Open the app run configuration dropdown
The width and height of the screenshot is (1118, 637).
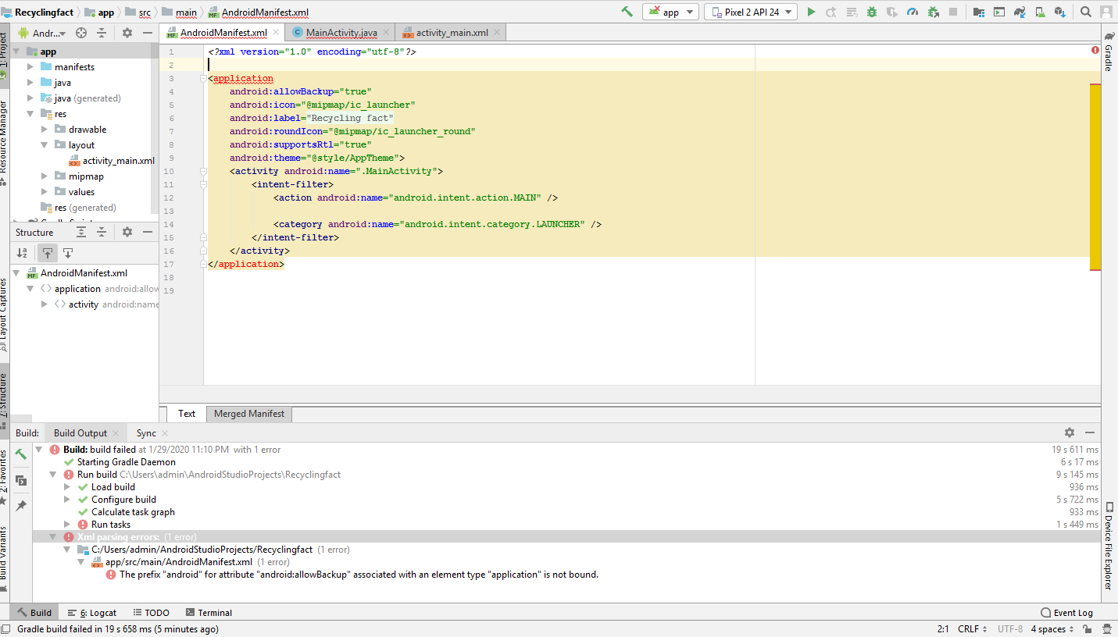(x=670, y=12)
